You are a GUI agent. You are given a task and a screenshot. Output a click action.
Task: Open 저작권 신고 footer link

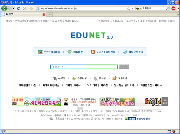pos(96,111)
